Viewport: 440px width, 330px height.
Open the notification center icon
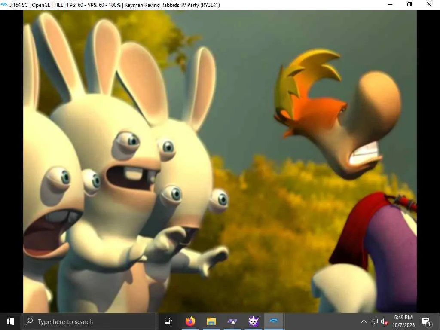click(x=426, y=321)
